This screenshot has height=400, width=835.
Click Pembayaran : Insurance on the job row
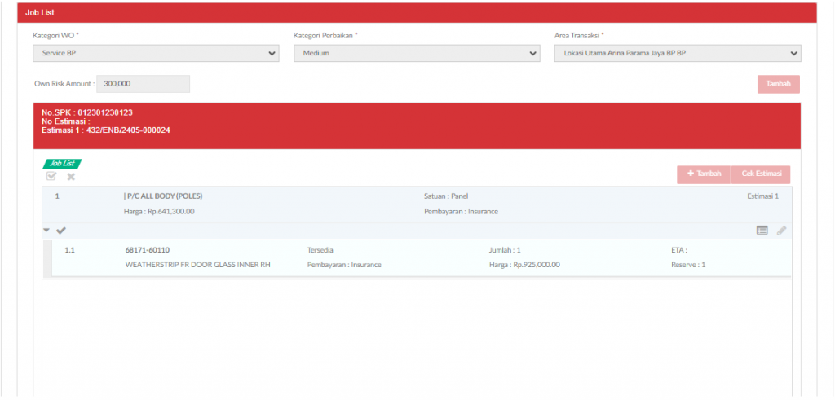[x=462, y=211]
